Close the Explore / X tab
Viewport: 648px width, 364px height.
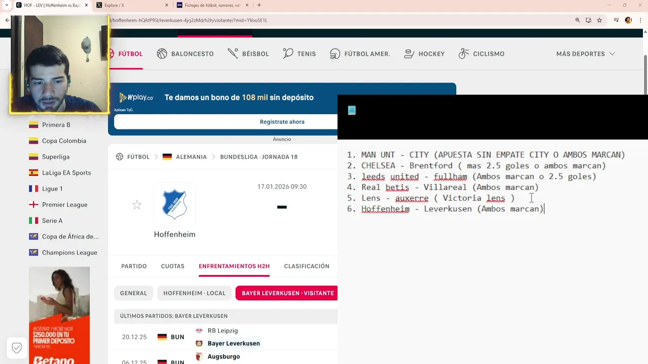click(x=167, y=5)
